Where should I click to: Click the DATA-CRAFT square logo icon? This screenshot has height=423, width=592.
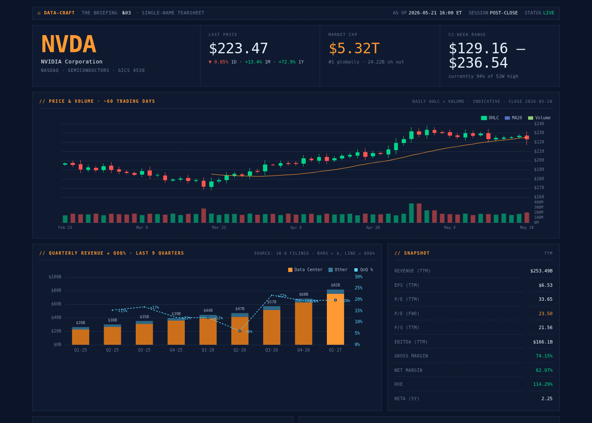click(39, 13)
